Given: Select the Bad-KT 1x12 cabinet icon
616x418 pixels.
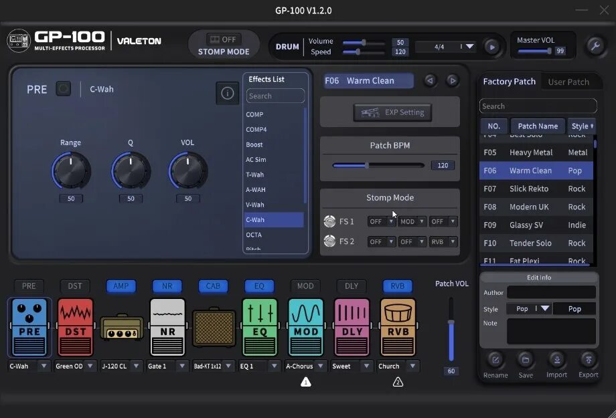Looking at the screenshot, I should 214,327.
